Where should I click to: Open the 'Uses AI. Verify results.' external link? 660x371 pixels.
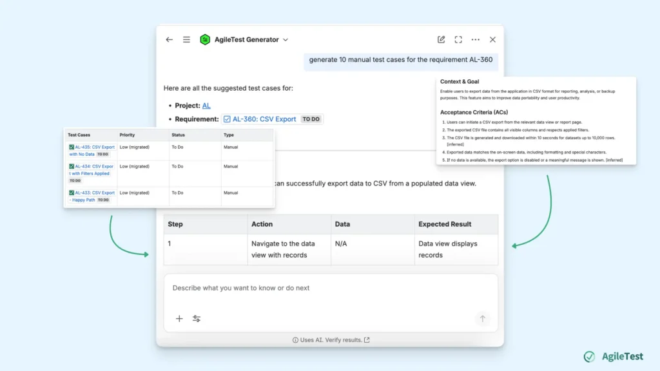pyautogui.click(x=367, y=340)
